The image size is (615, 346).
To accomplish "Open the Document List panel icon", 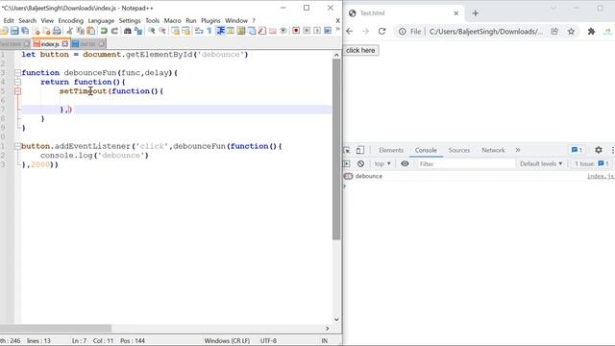I will pyautogui.click(x=252, y=31).
